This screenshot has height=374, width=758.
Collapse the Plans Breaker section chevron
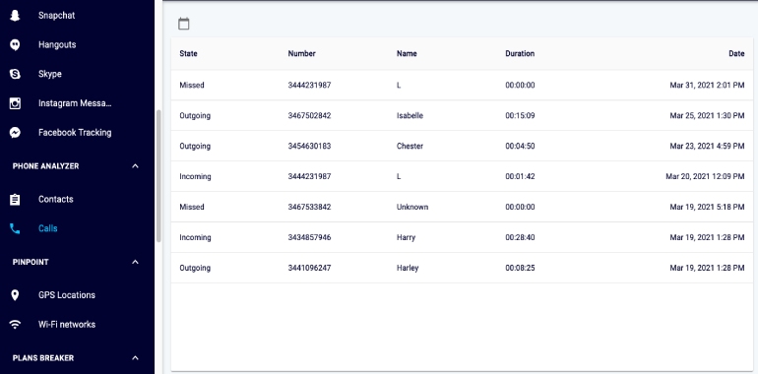(136, 358)
